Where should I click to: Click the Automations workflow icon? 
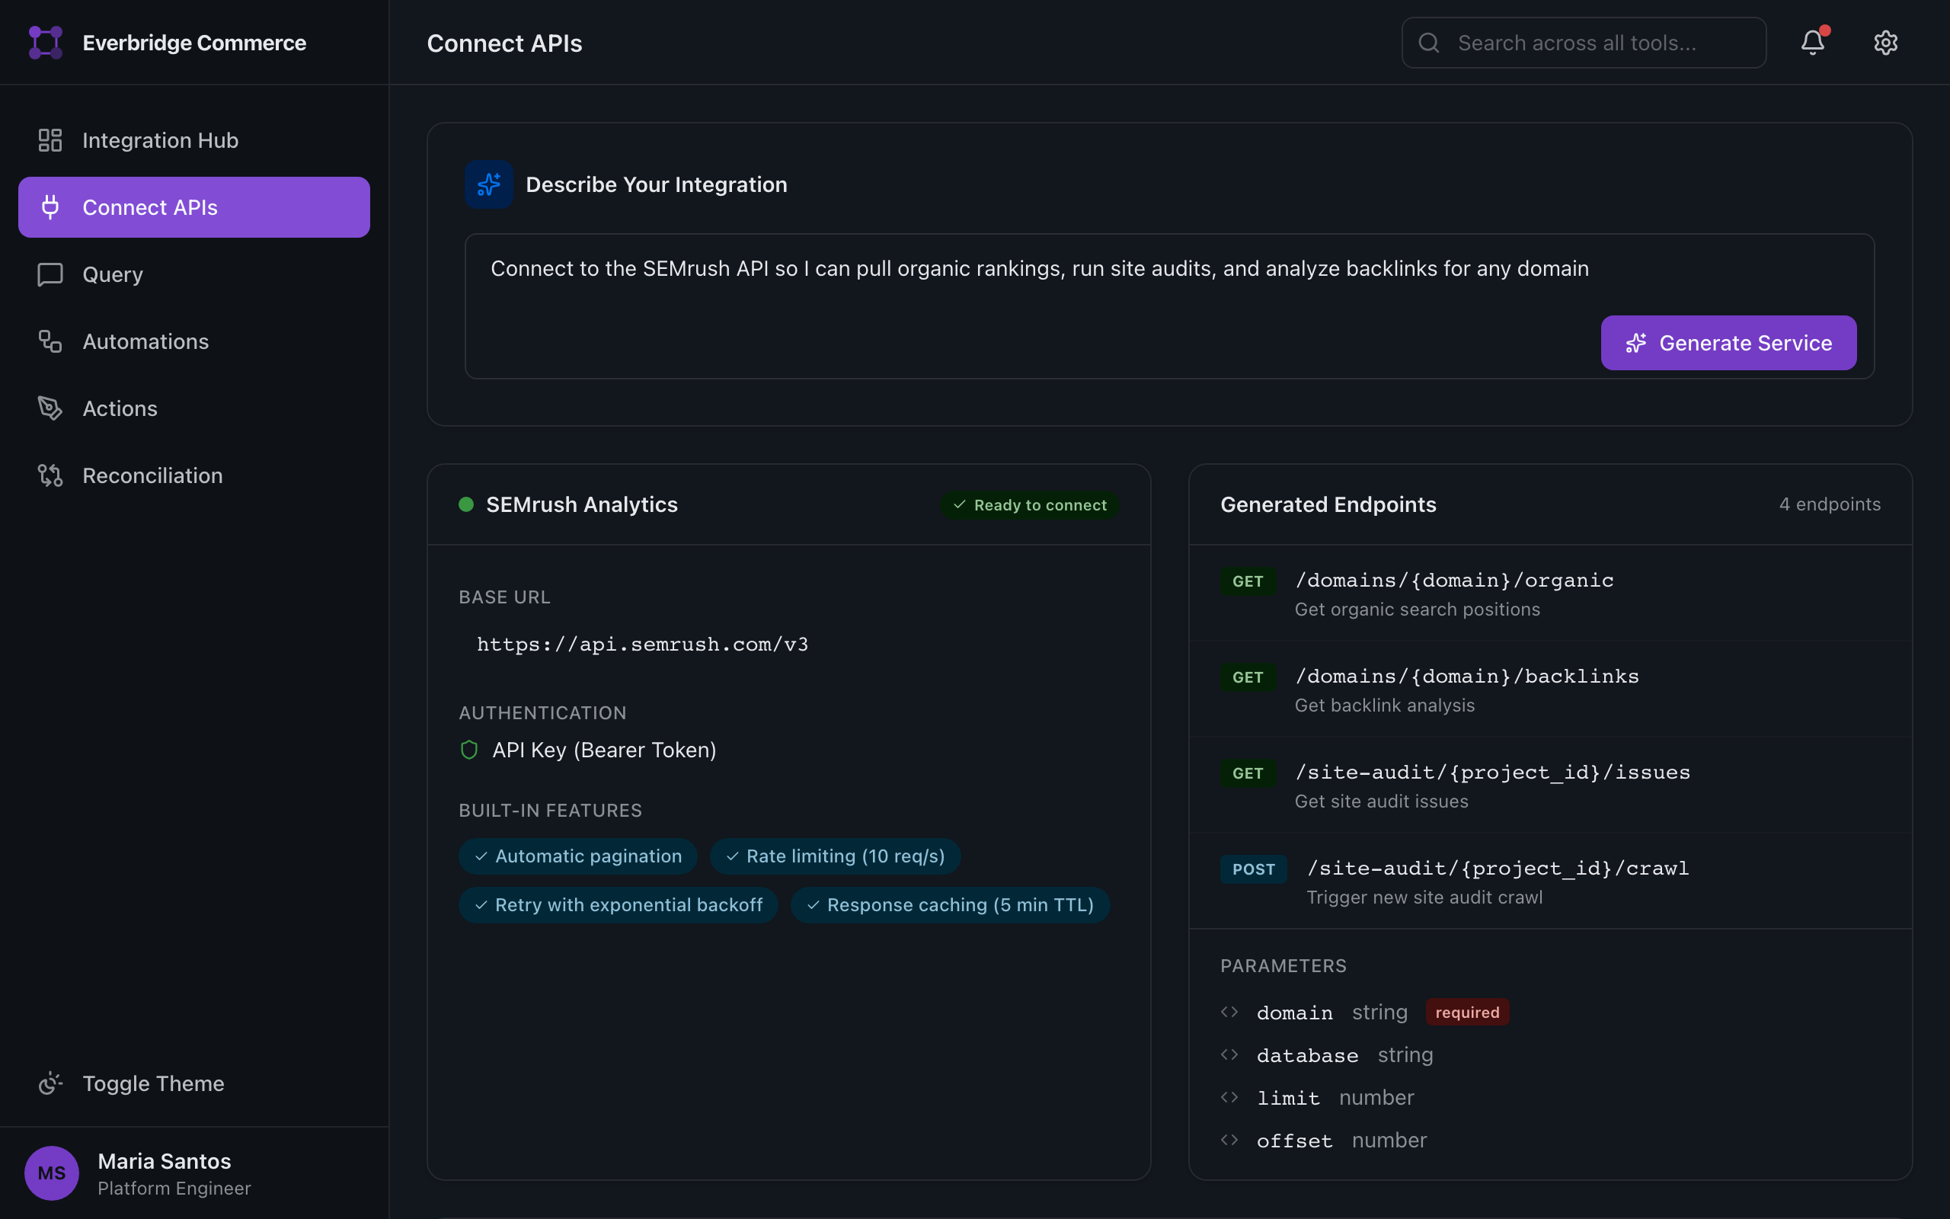50,341
